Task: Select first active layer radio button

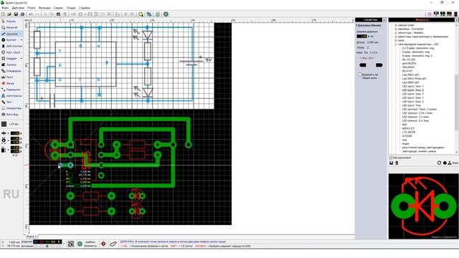Action: [36, 247]
